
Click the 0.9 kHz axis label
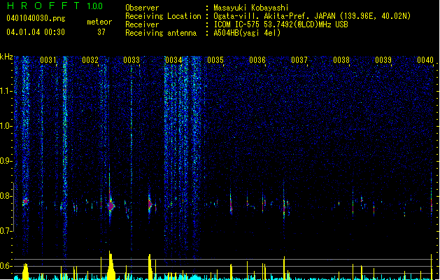coord(6,161)
